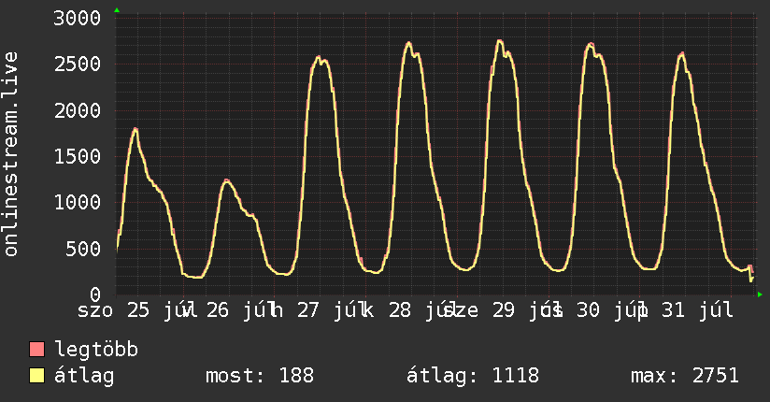Click the green arrow atop y-axis
Screen dimensions: 770x402
pos(117,10)
